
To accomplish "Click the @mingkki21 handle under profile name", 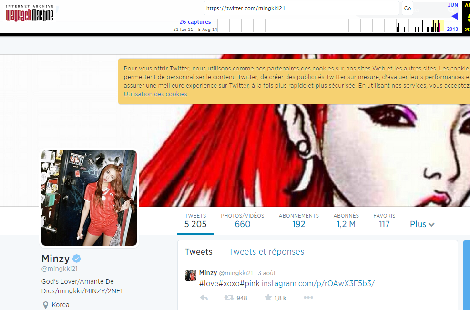I will 60,269.
